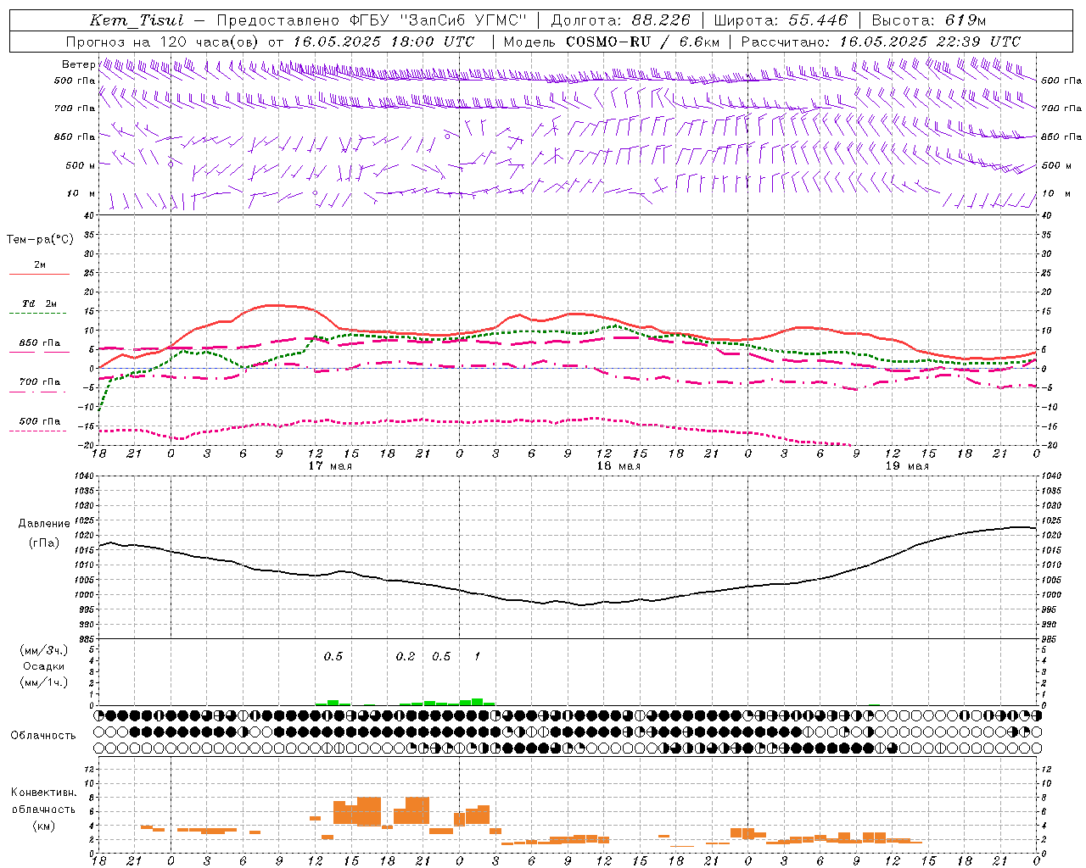Click the Осадки precipitation label

(x=44, y=666)
